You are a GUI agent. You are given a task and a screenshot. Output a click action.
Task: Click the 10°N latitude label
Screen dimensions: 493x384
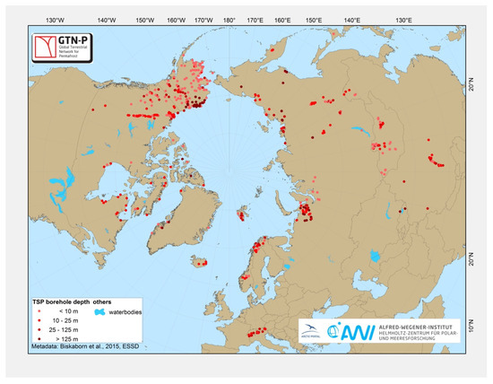pos(471,326)
